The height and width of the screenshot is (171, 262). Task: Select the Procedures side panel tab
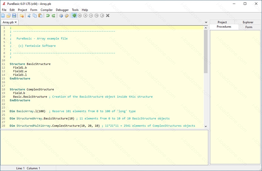click(x=224, y=27)
